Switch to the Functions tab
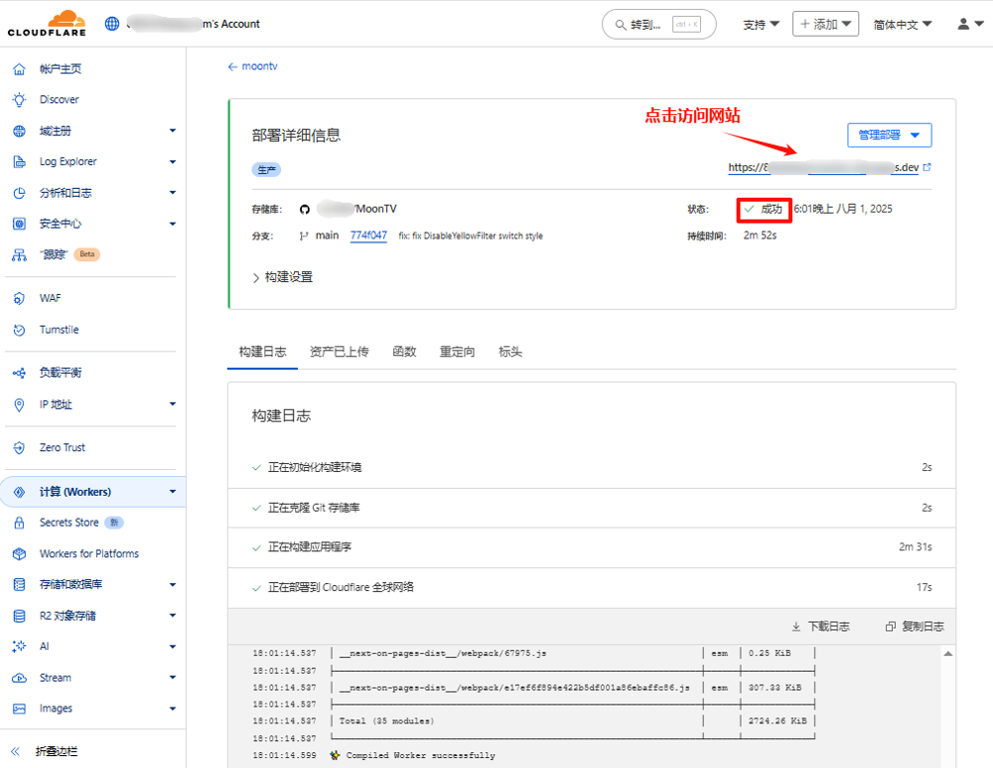The width and height of the screenshot is (993, 768). click(x=404, y=352)
